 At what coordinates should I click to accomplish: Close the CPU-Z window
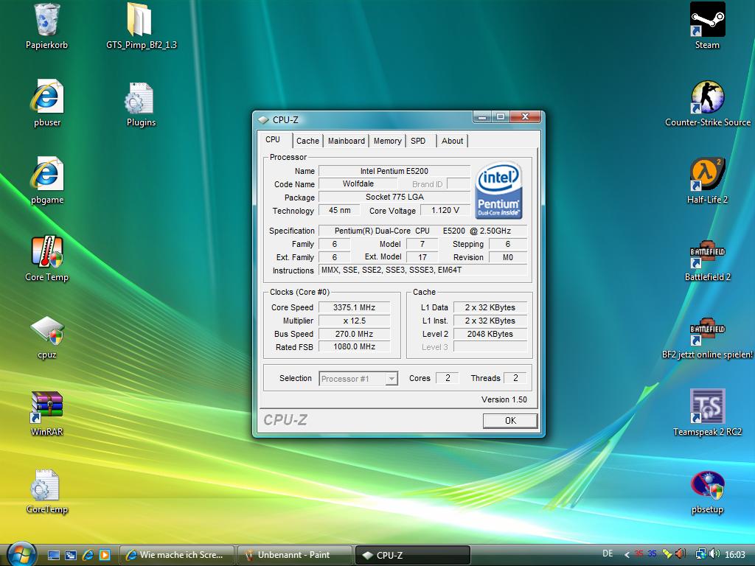(525, 116)
